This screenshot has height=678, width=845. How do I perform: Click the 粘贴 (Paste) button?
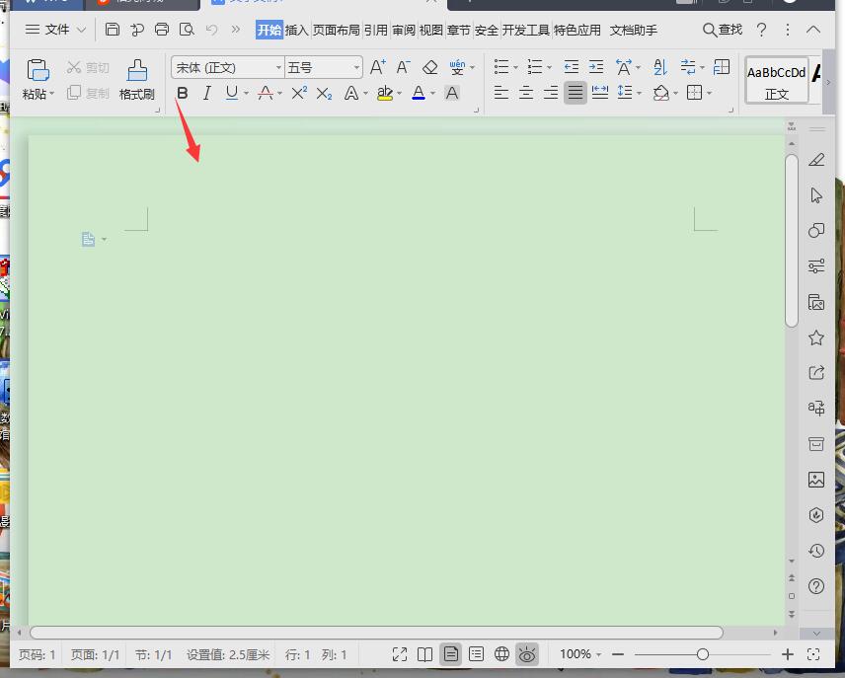38,79
